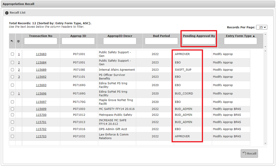The image size is (278, 167).
Task: Open the Records Per Page dropdown
Action: pos(261,27)
